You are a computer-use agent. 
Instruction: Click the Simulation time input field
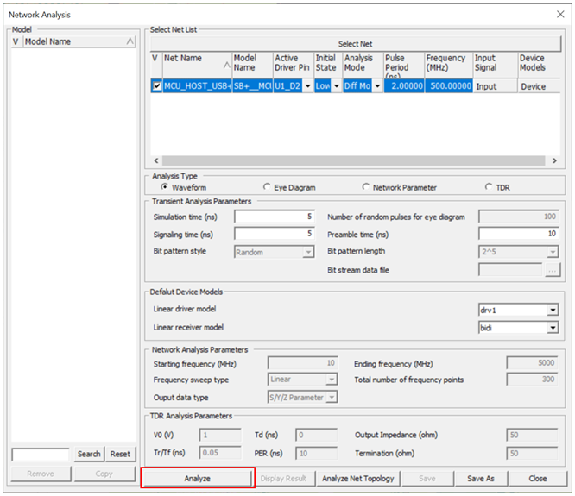tap(273, 217)
